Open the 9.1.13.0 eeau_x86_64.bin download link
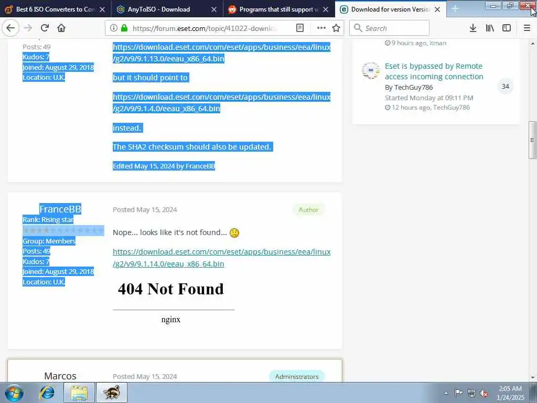This screenshot has width=537, height=403. [x=222, y=53]
